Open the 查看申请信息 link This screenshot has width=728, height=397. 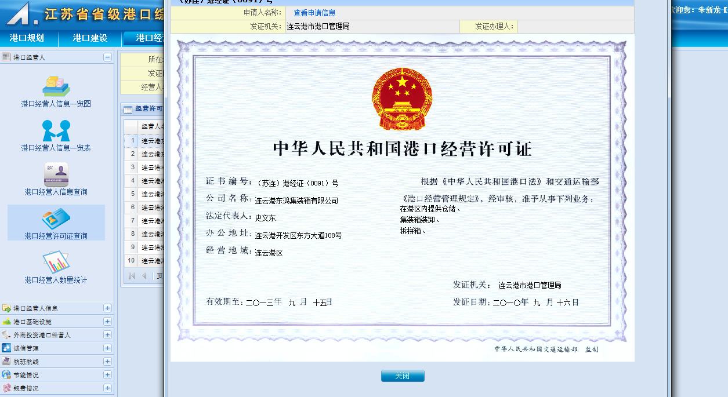[x=314, y=13]
